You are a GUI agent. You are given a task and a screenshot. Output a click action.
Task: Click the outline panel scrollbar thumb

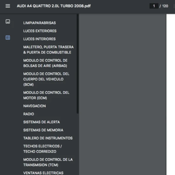(x=78, y=64)
